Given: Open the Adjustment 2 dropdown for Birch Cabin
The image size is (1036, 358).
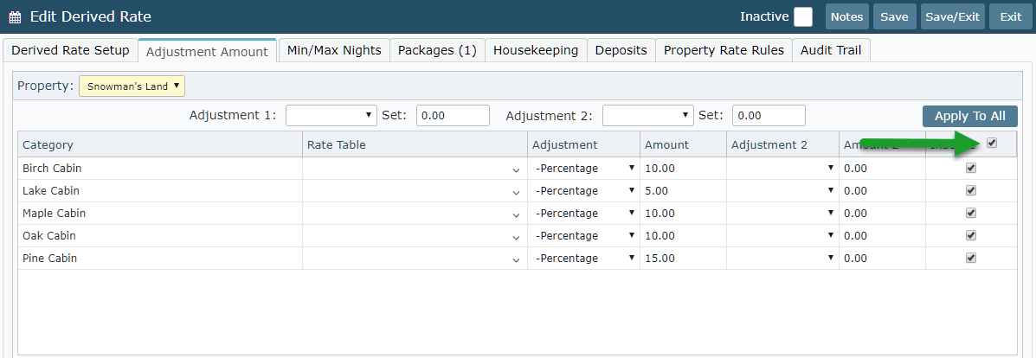Looking at the screenshot, I should pyautogui.click(x=782, y=169).
